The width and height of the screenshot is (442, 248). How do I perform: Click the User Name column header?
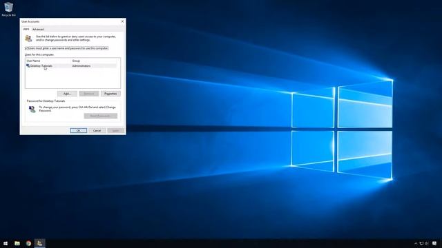[34, 61]
